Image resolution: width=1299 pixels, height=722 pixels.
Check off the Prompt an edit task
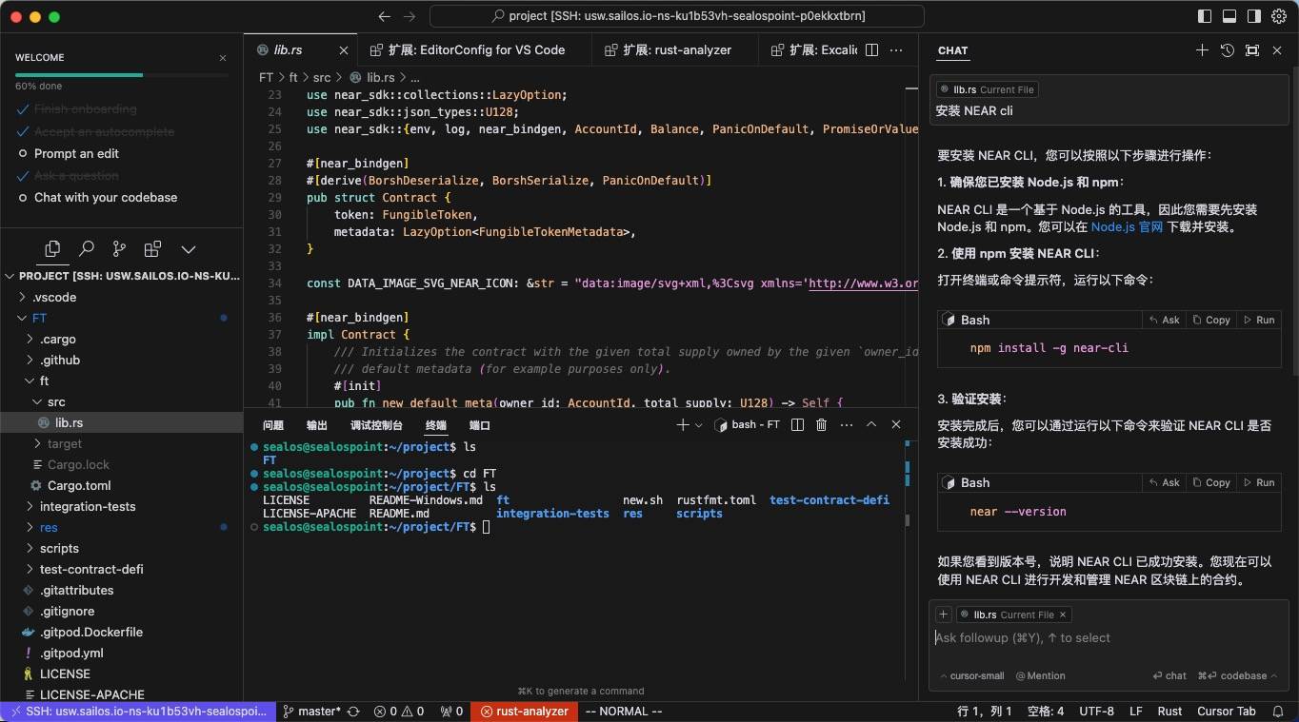[22, 153]
